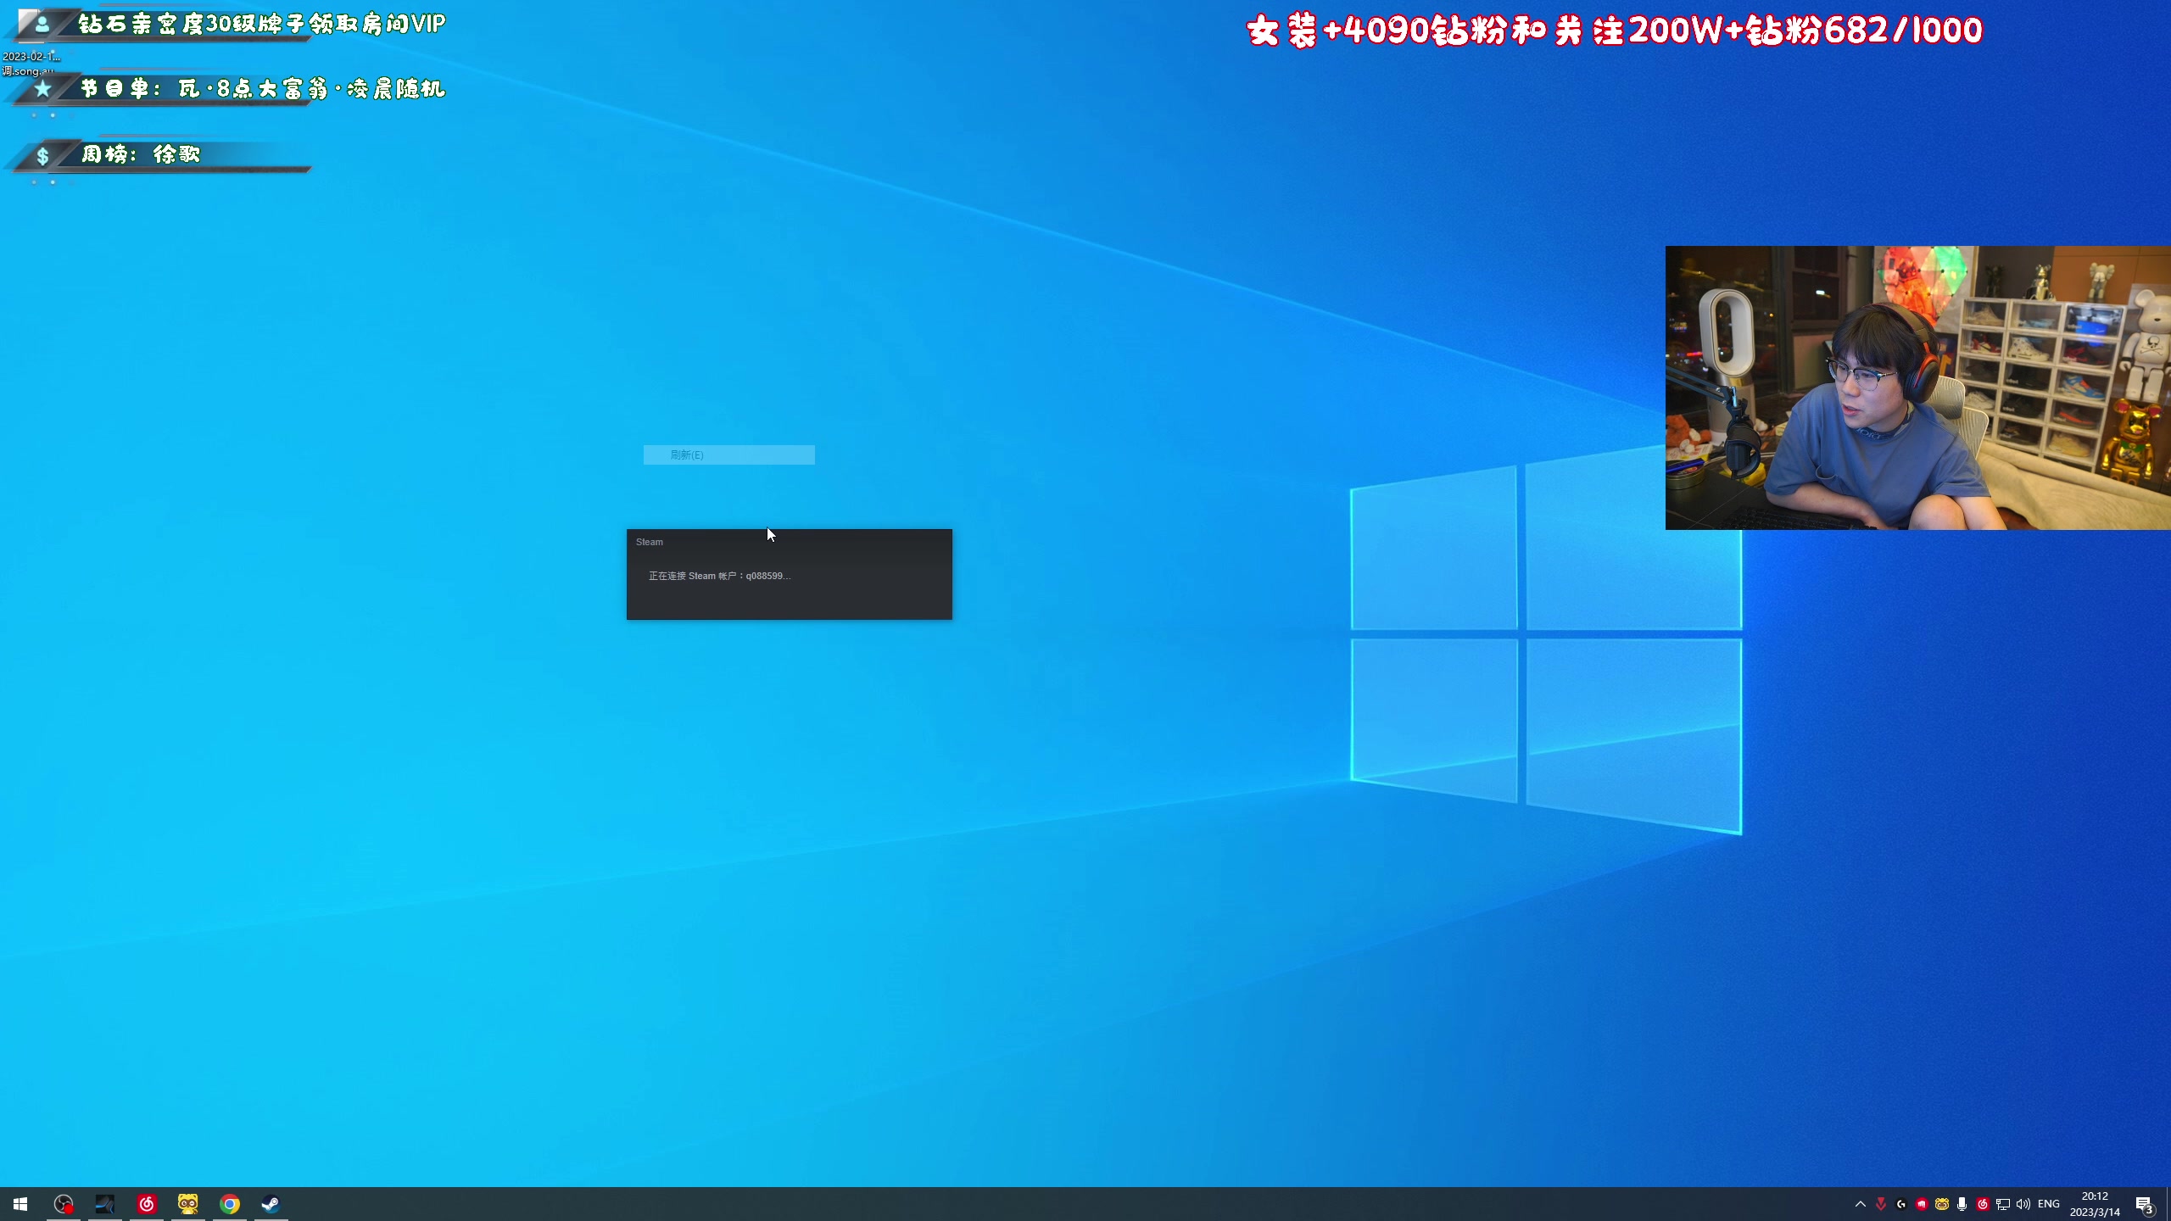Image resolution: width=2171 pixels, height=1221 pixels.
Task: Open Logitech G HUB tray icon
Action: tap(1900, 1204)
